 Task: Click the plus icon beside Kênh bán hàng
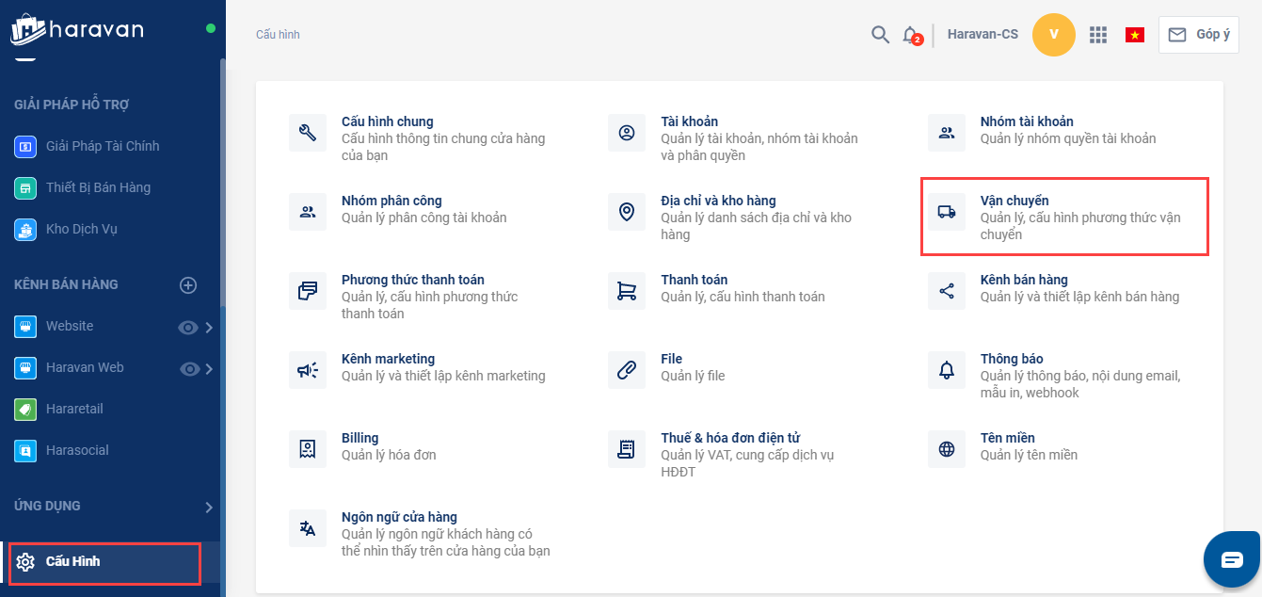click(188, 285)
